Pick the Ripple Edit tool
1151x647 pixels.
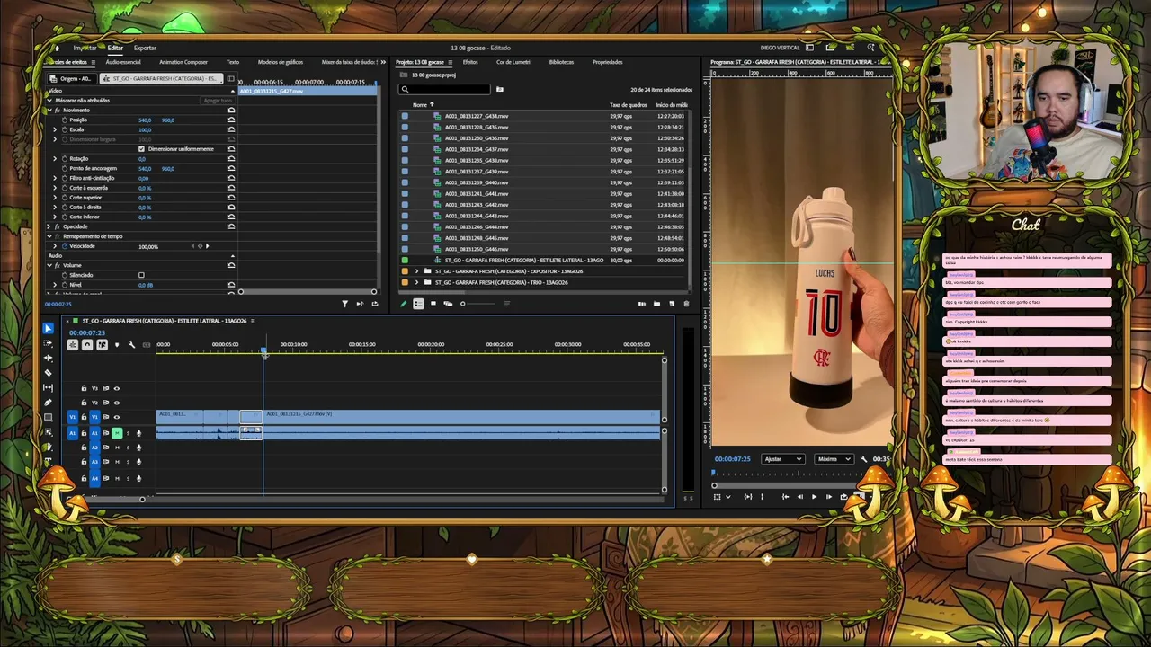[49, 358]
